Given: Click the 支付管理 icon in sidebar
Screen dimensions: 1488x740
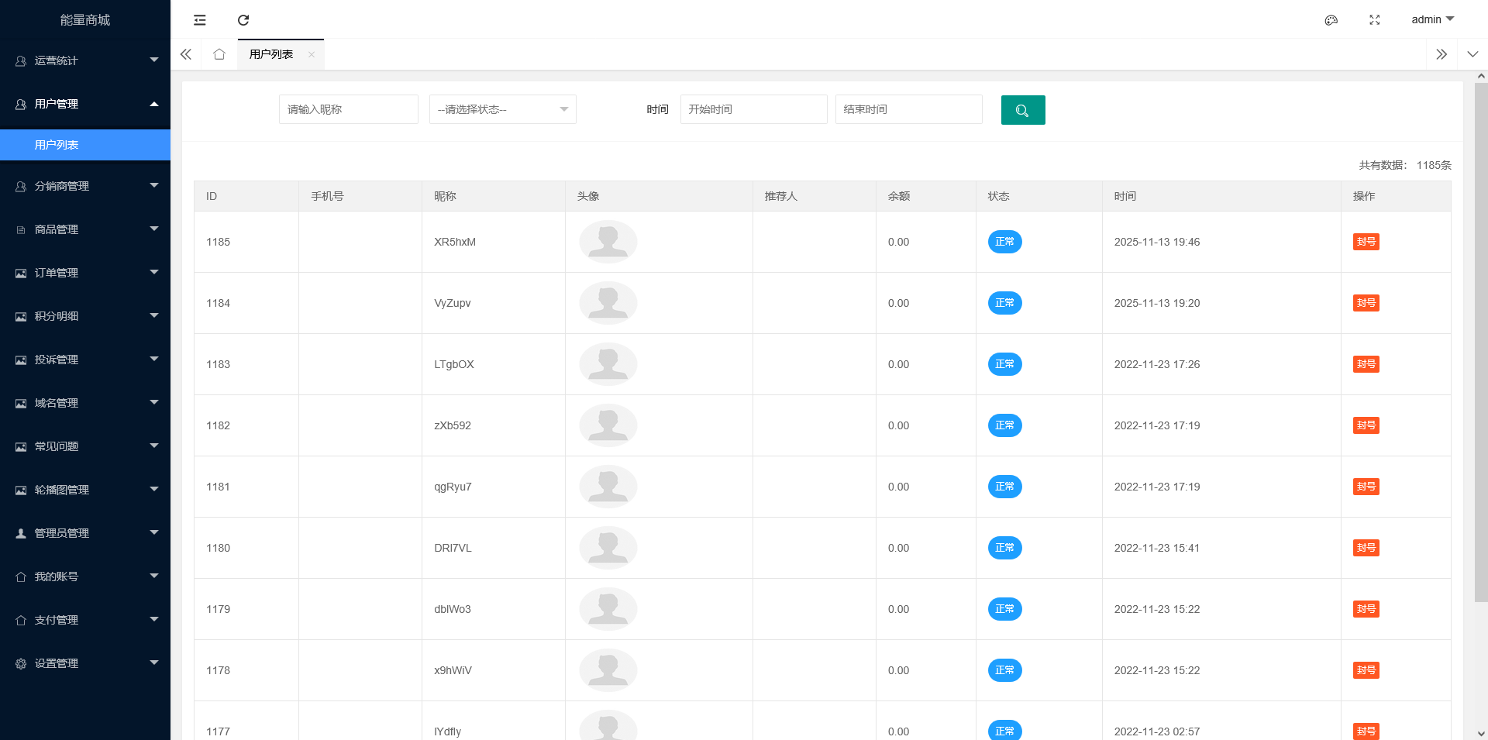Looking at the screenshot, I should [x=21, y=620].
